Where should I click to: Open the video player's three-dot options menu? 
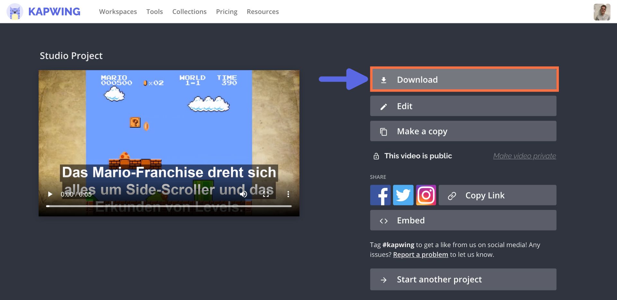(288, 194)
